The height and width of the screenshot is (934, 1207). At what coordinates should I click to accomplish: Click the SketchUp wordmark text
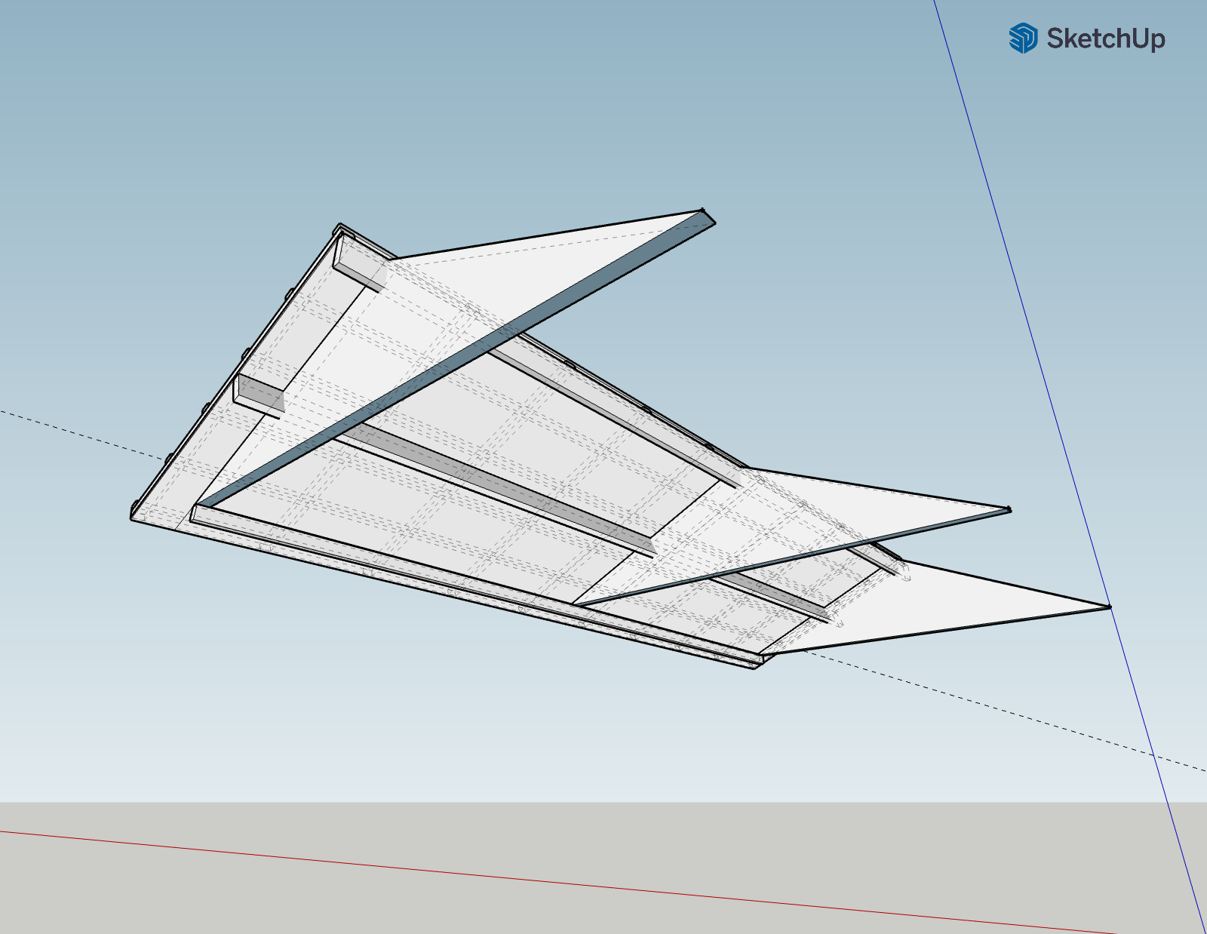tap(1105, 38)
